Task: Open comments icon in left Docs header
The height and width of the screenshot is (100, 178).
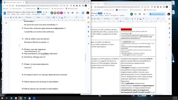Action: (x=73, y=13)
